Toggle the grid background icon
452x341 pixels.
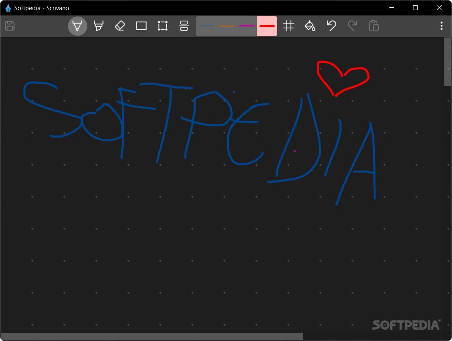(x=289, y=26)
